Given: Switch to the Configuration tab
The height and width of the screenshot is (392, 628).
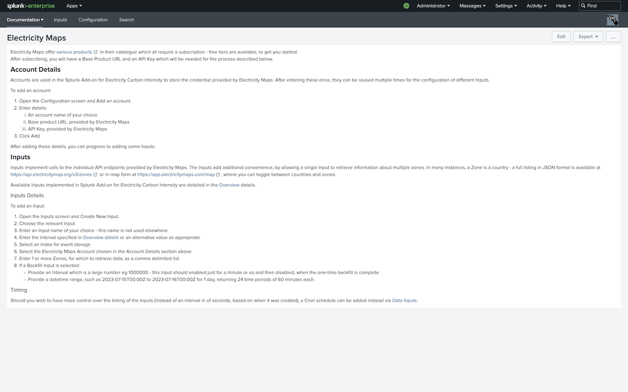Looking at the screenshot, I should (93, 20).
